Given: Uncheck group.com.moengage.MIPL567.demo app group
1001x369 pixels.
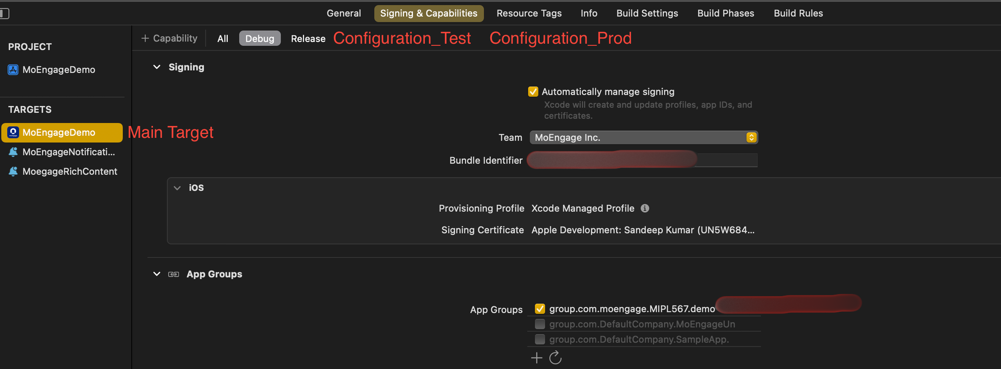Looking at the screenshot, I should point(540,309).
